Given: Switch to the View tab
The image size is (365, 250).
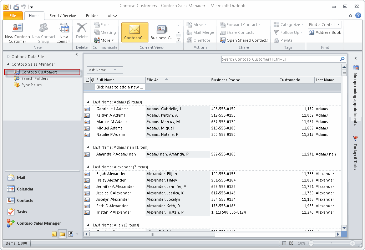Looking at the screenshot, I should (x=112, y=16).
